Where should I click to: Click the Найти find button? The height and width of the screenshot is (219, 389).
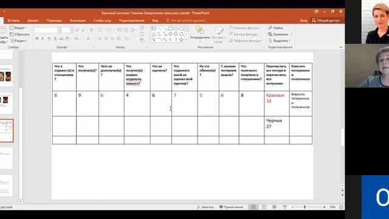pos(275,28)
